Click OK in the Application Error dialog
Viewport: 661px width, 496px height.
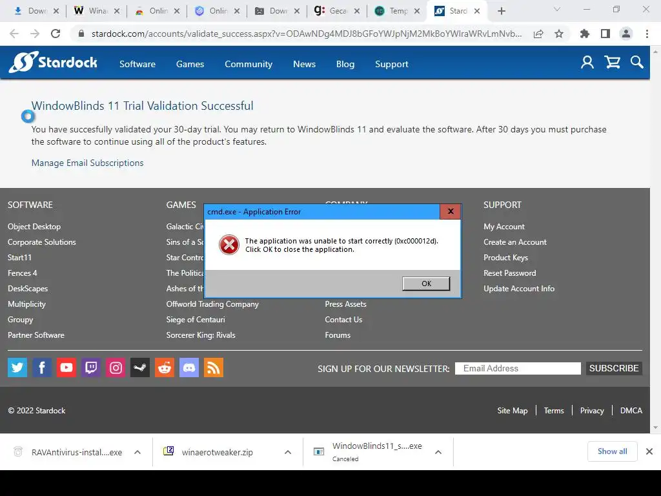[426, 284]
